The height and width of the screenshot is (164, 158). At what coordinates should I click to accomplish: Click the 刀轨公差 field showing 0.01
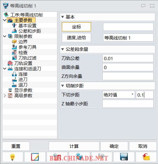[128, 58]
